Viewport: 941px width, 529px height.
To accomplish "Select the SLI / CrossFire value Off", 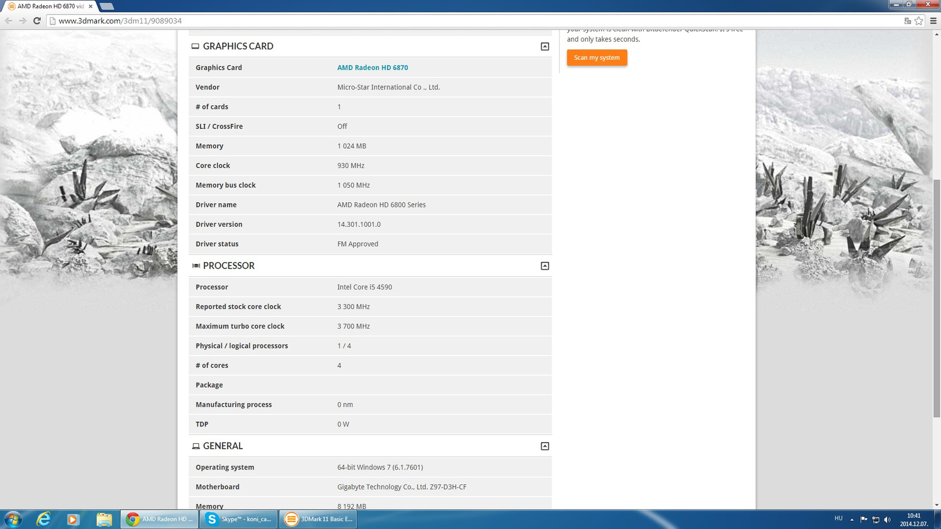I will click(342, 126).
